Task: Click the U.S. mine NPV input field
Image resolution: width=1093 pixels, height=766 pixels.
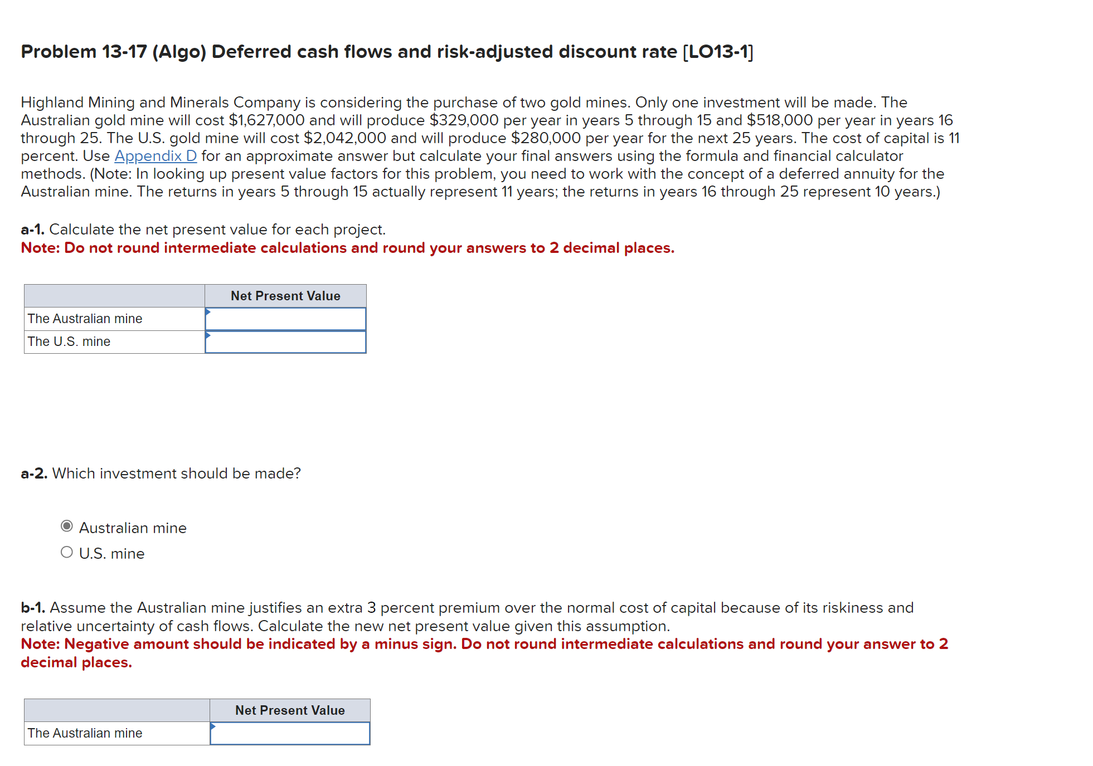Action: 285,341
